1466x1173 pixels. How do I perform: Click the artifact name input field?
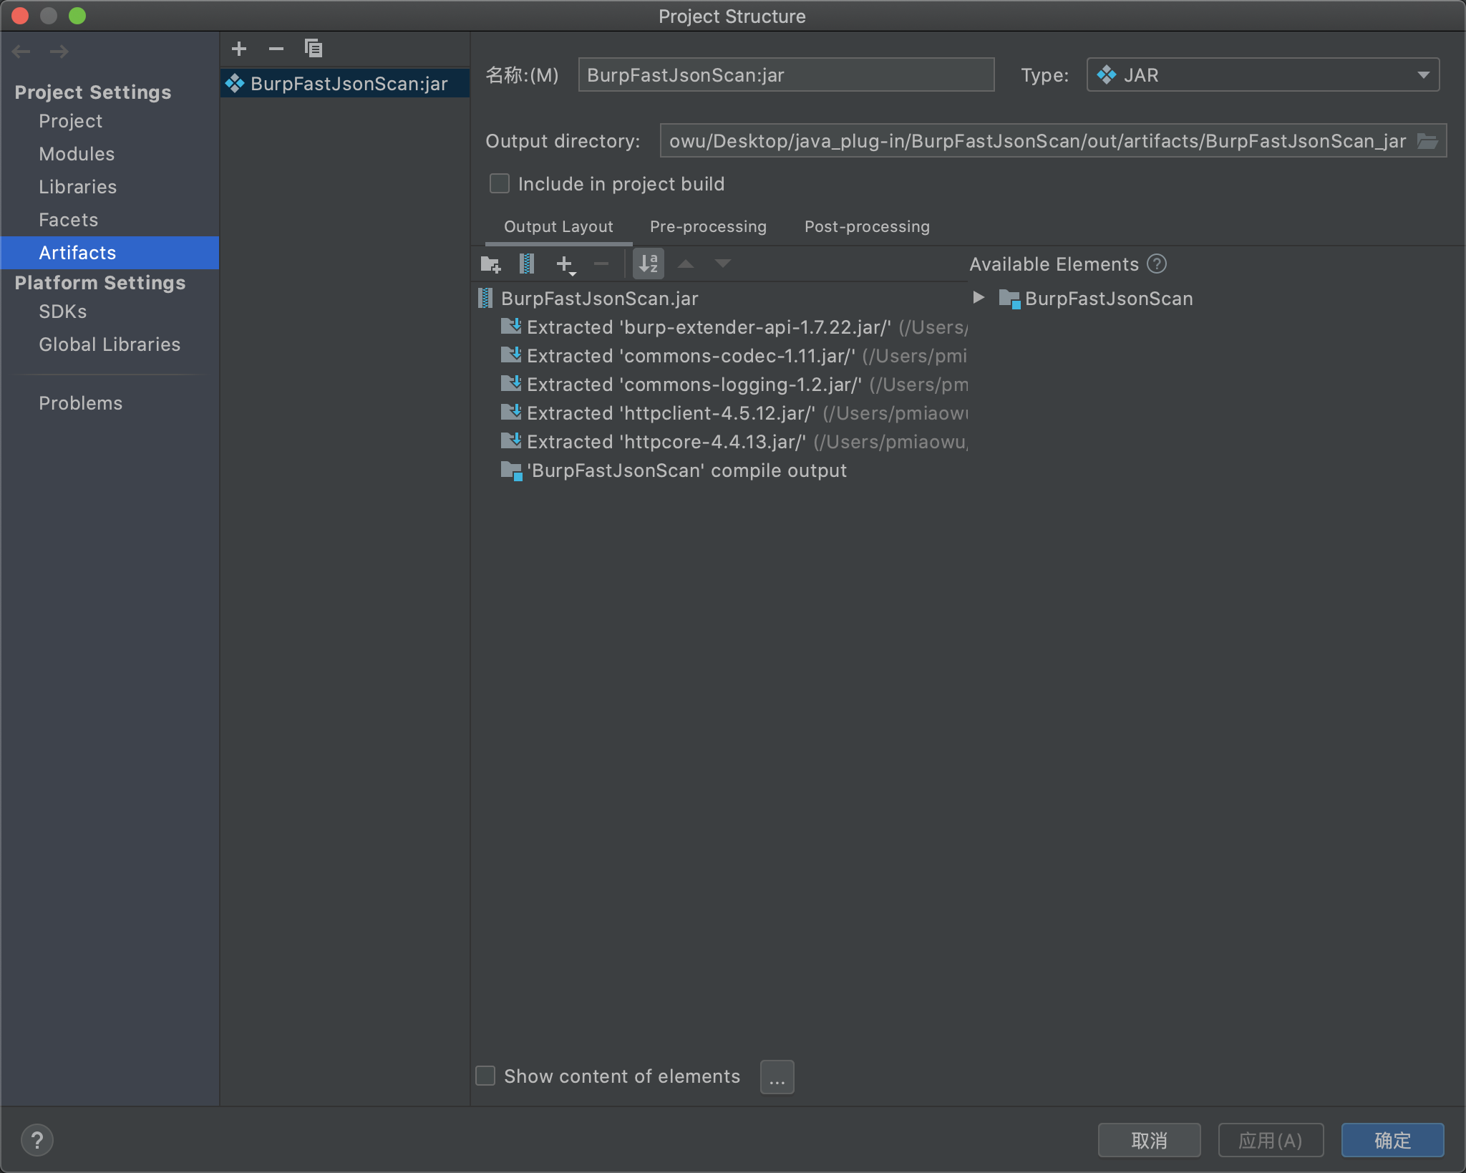point(786,75)
